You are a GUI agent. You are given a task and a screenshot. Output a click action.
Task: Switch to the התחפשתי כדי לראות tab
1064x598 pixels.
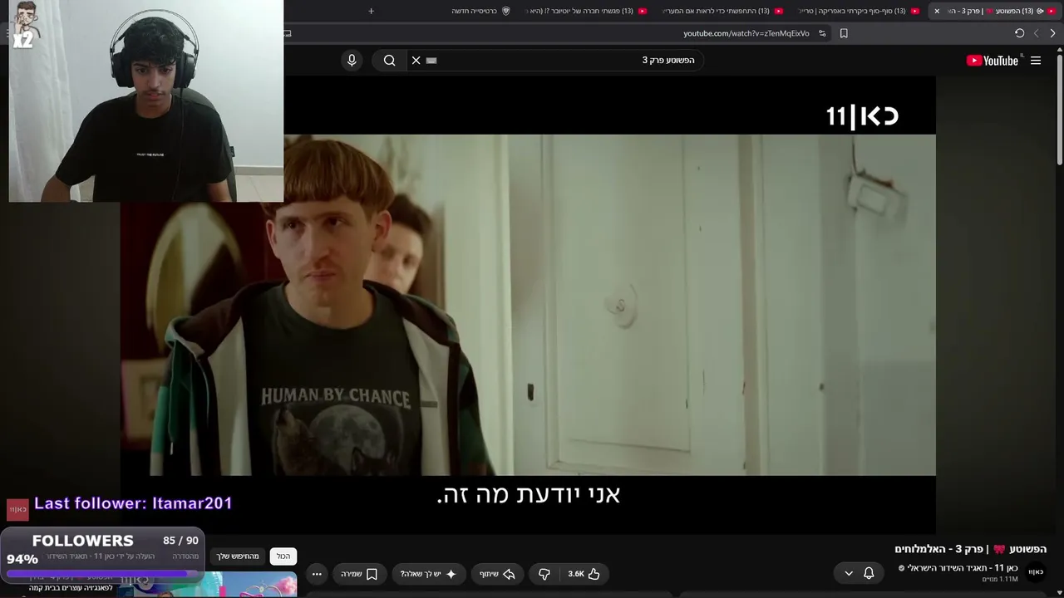pyautogui.click(x=723, y=11)
